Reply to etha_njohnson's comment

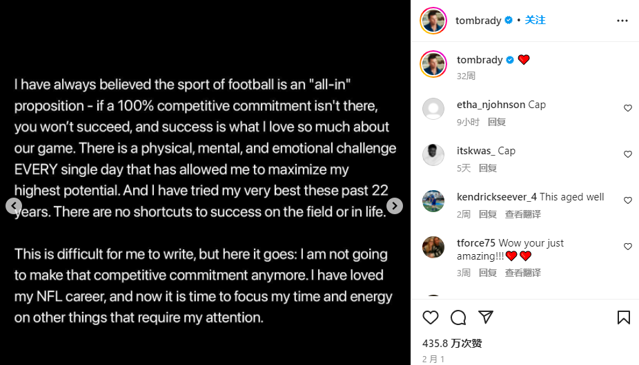(x=497, y=122)
